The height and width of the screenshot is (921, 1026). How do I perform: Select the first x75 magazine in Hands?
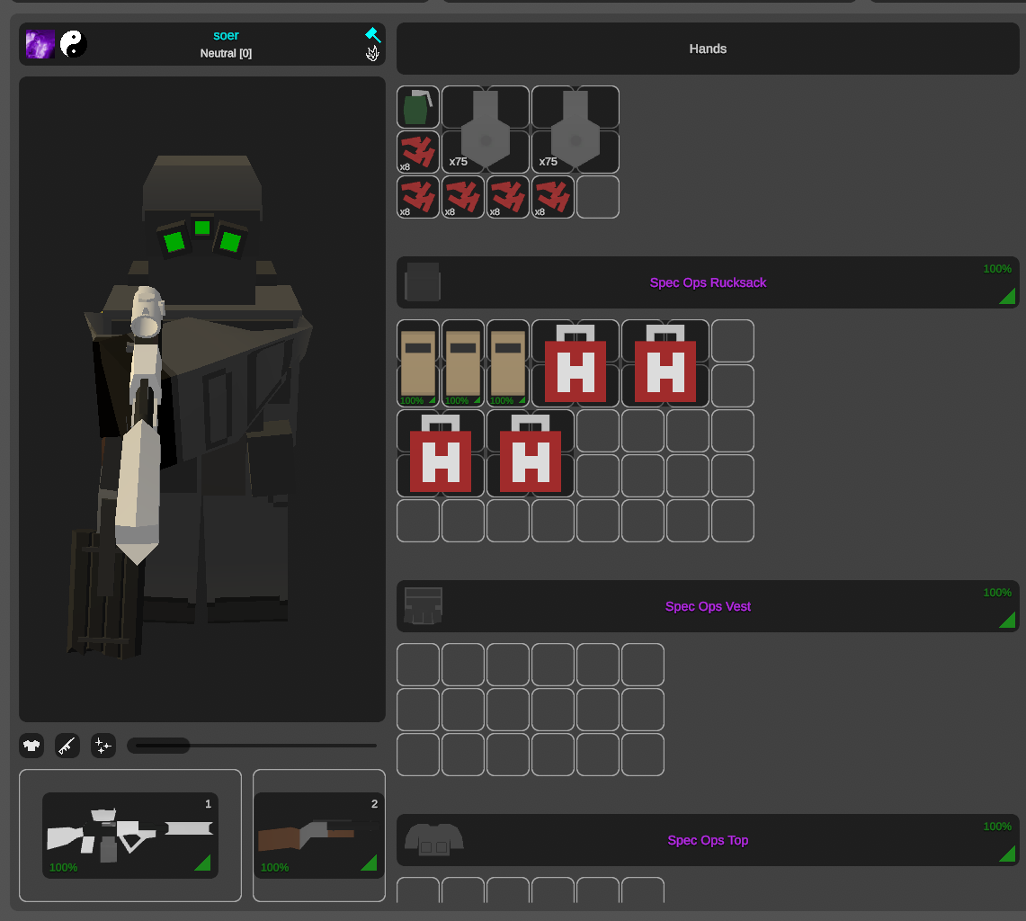click(x=486, y=130)
